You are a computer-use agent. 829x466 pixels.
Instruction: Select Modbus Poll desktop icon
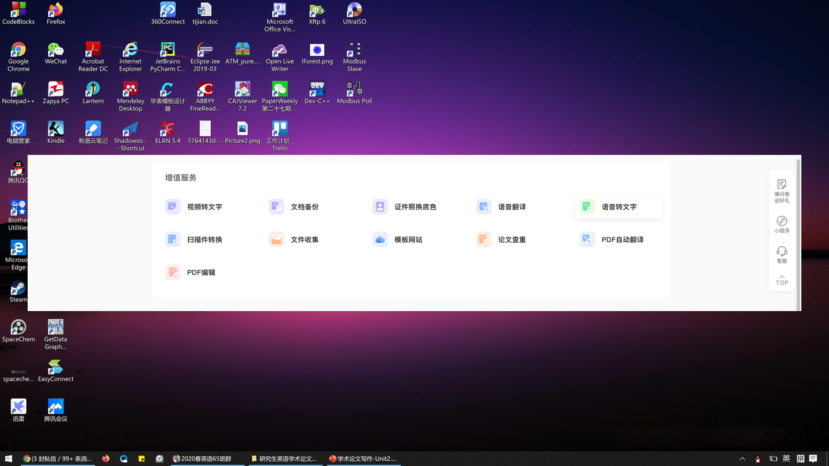355,93
